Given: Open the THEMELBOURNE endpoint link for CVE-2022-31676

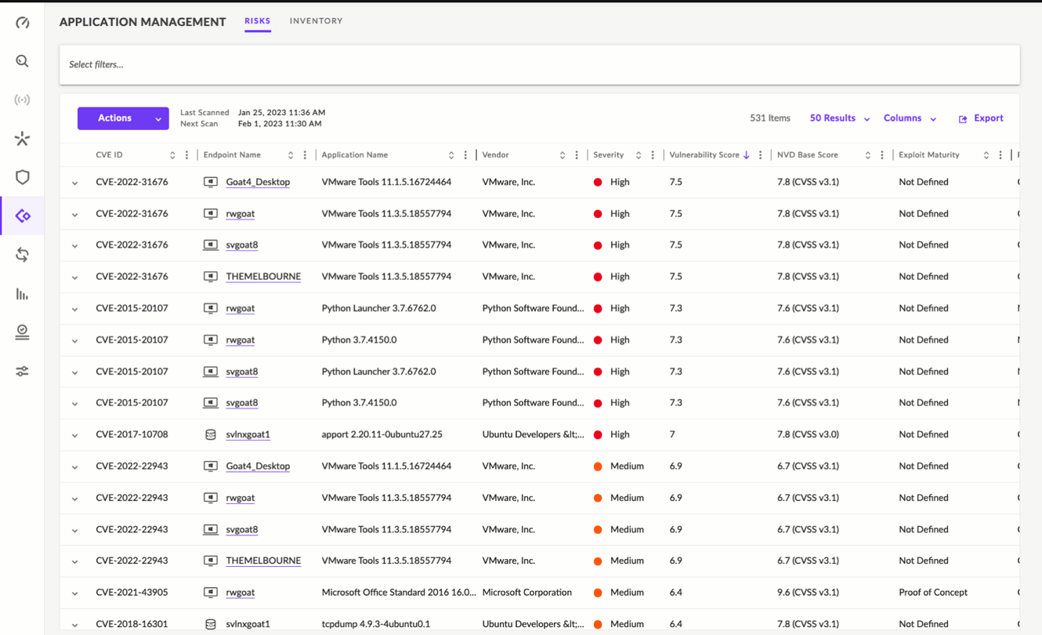Looking at the screenshot, I should (x=263, y=277).
